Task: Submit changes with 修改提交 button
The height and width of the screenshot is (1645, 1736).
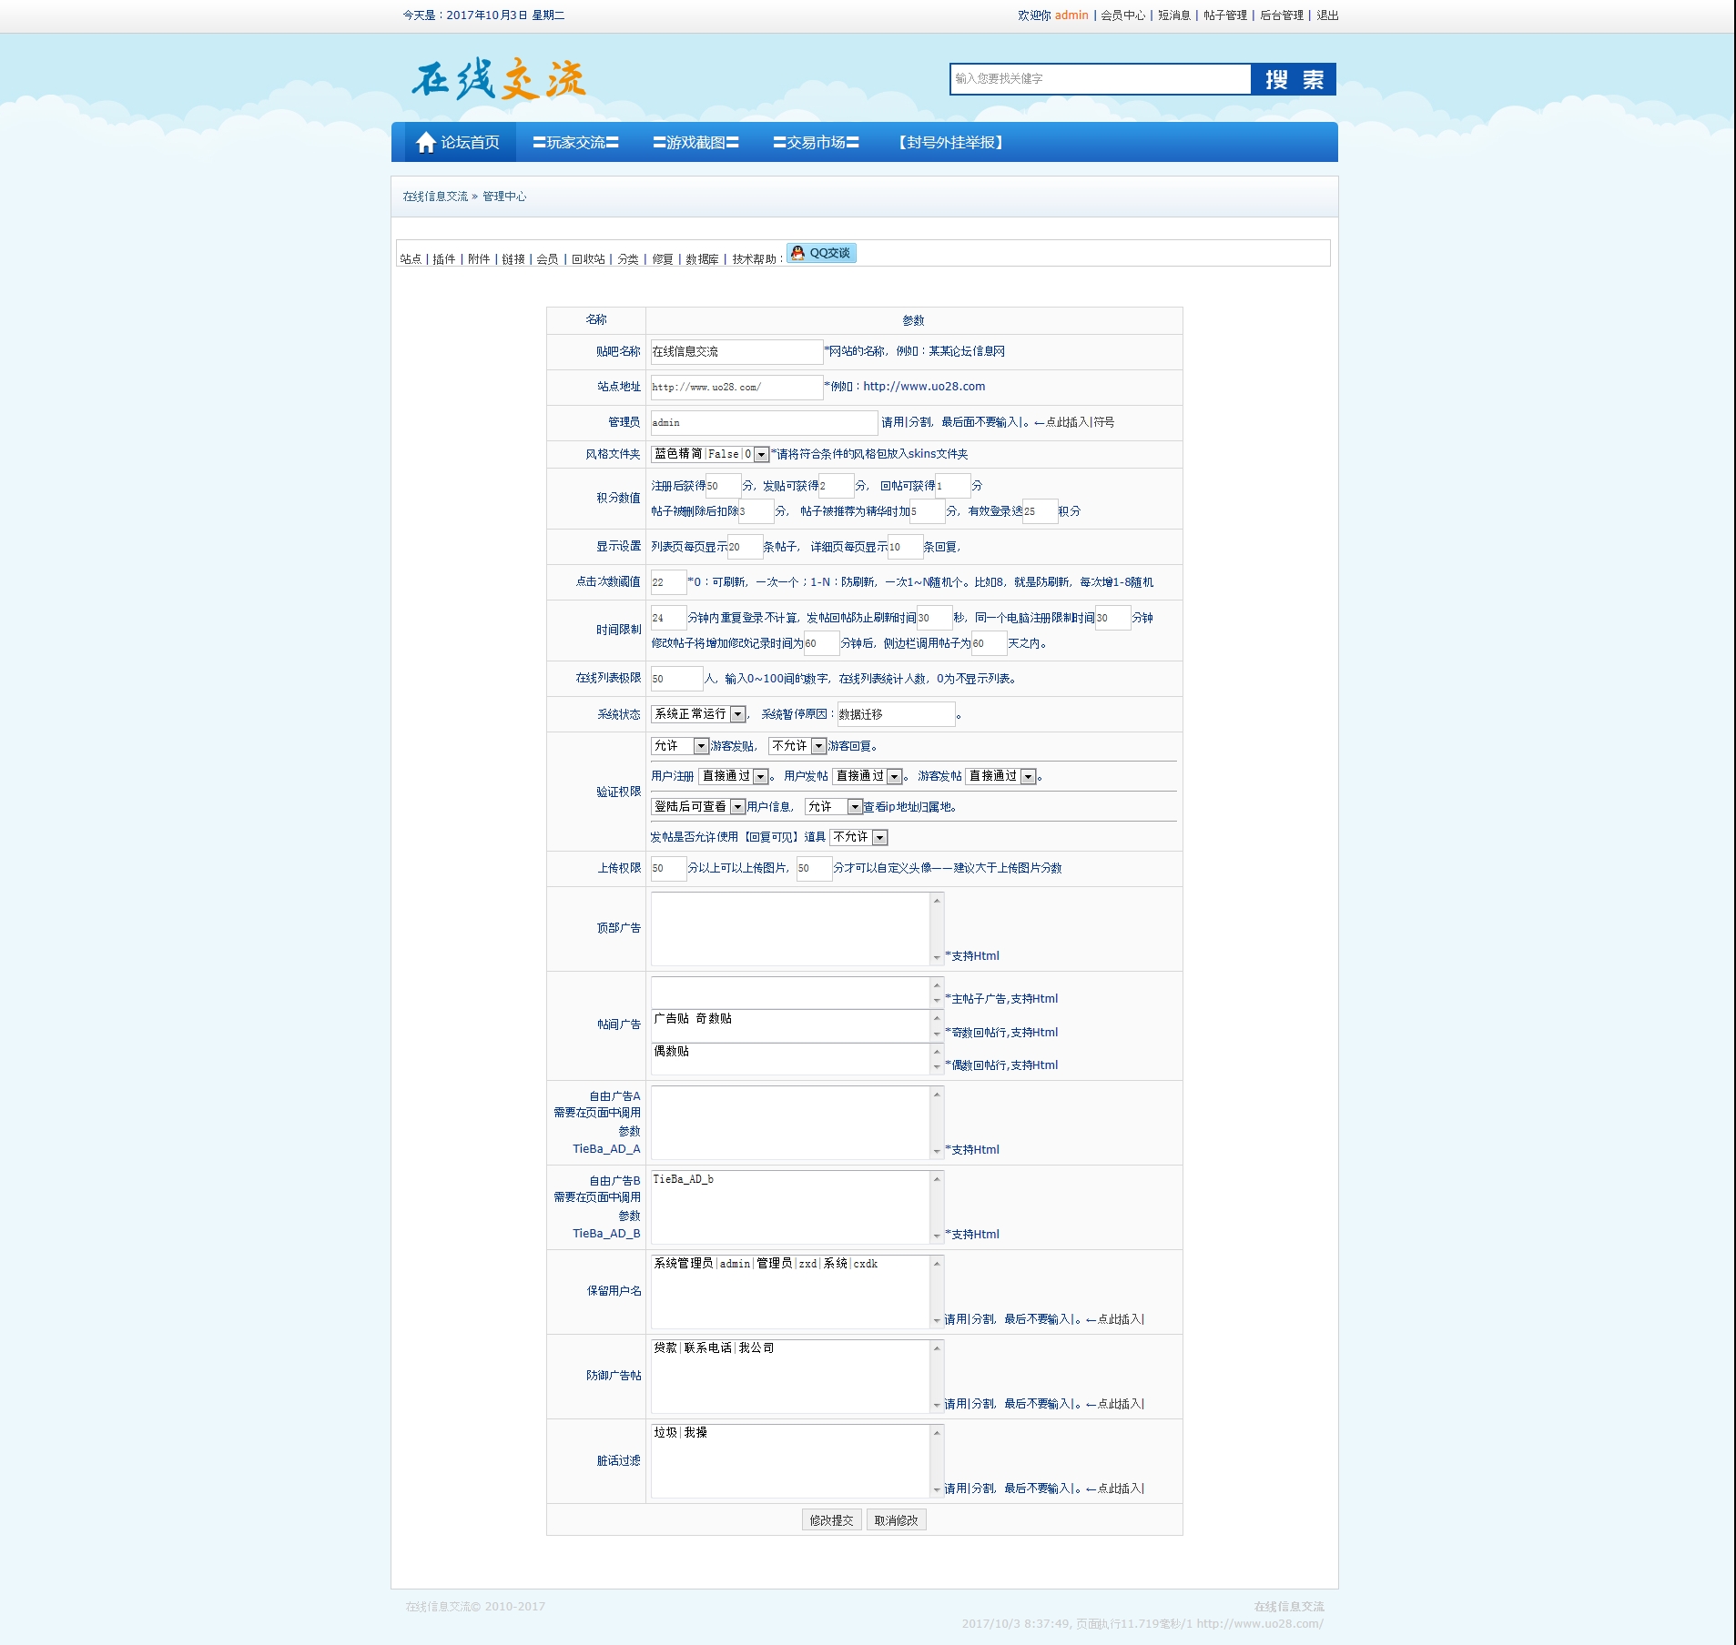Action: coord(832,1520)
